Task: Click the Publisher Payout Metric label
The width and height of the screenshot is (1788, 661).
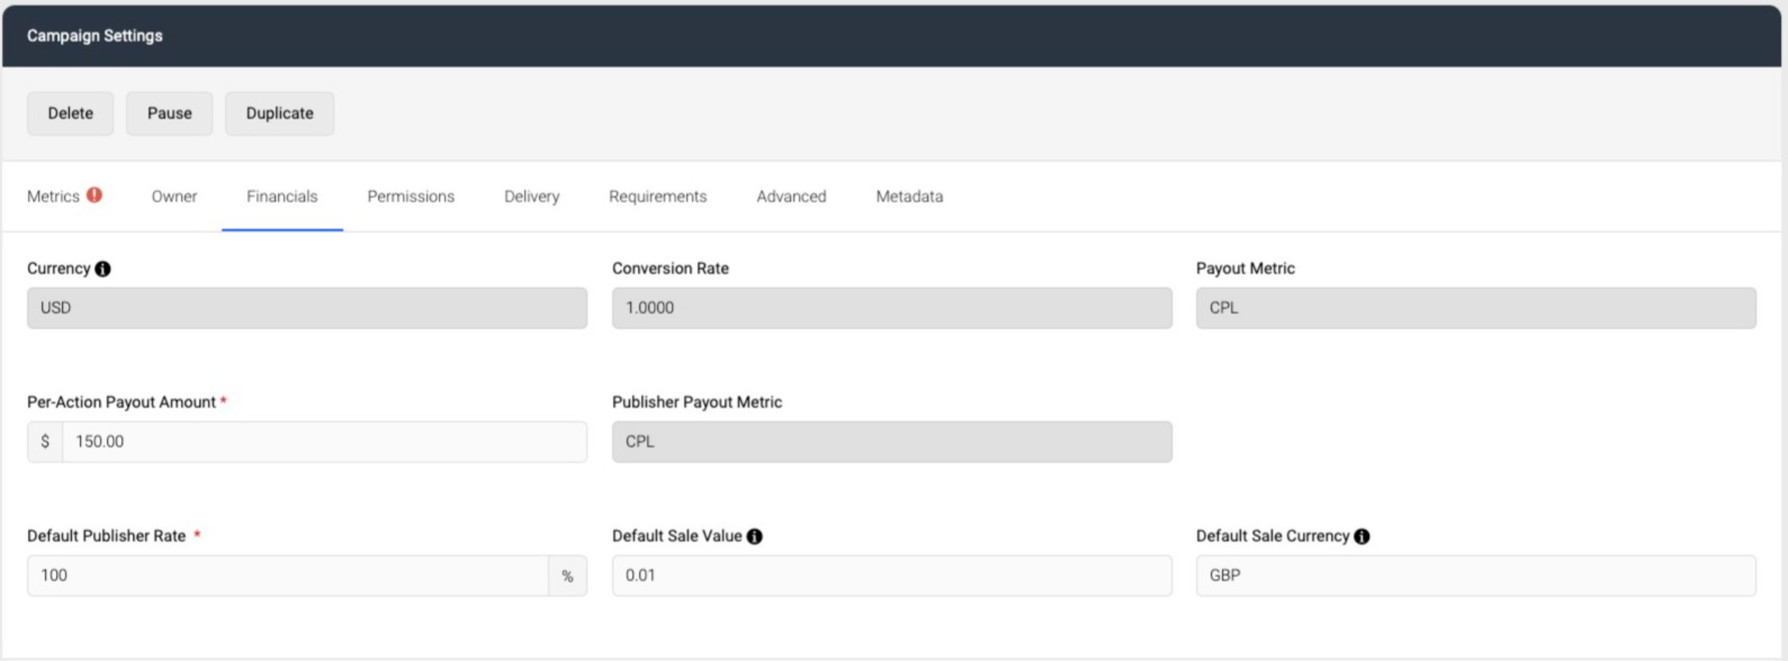Action: coord(697,402)
